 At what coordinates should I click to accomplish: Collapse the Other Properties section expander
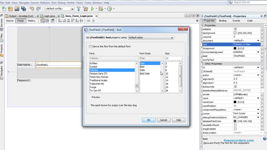[204, 64]
